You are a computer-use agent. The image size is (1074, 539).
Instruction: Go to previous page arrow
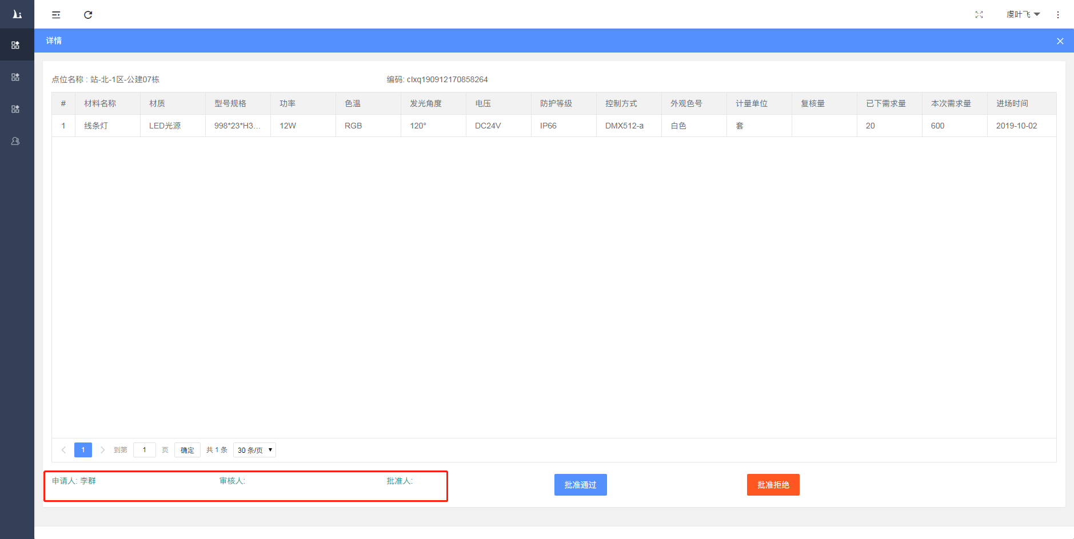click(x=63, y=450)
